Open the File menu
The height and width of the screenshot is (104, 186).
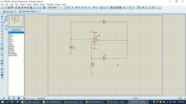pos(2,4)
